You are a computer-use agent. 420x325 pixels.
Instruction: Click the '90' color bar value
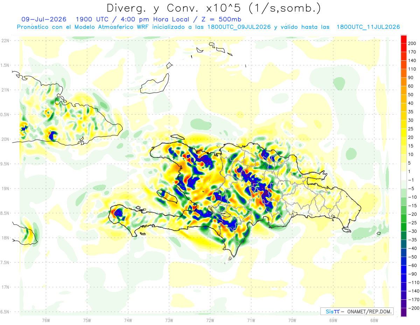coord(411,77)
